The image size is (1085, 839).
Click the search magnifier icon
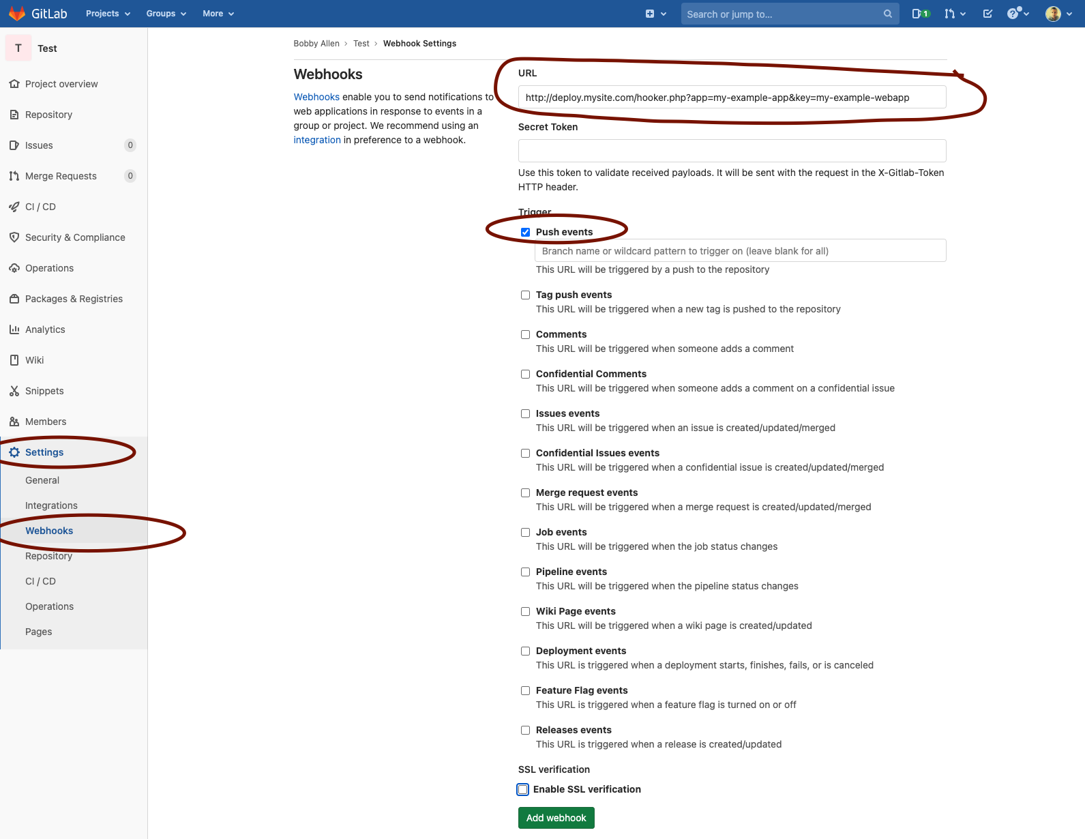887,14
